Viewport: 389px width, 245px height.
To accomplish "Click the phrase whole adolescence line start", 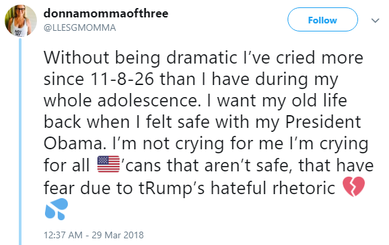I will [122, 100].
